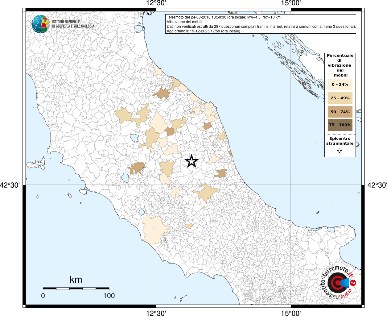387x316 pixels.
Task: Click the bottom 12°30' longitude label
Action: [x=156, y=313]
